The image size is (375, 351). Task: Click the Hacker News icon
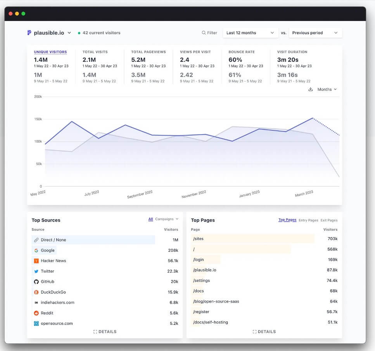tap(36, 261)
